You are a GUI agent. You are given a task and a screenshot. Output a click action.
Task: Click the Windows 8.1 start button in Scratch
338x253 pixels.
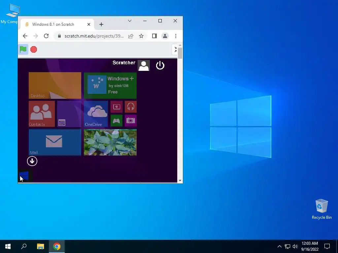pos(24,176)
